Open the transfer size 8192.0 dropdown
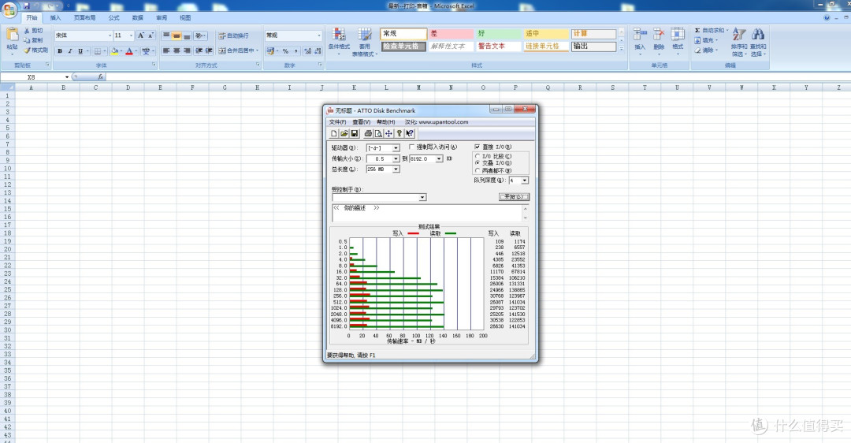Screen dimensions: 851x443 point(439,158)
